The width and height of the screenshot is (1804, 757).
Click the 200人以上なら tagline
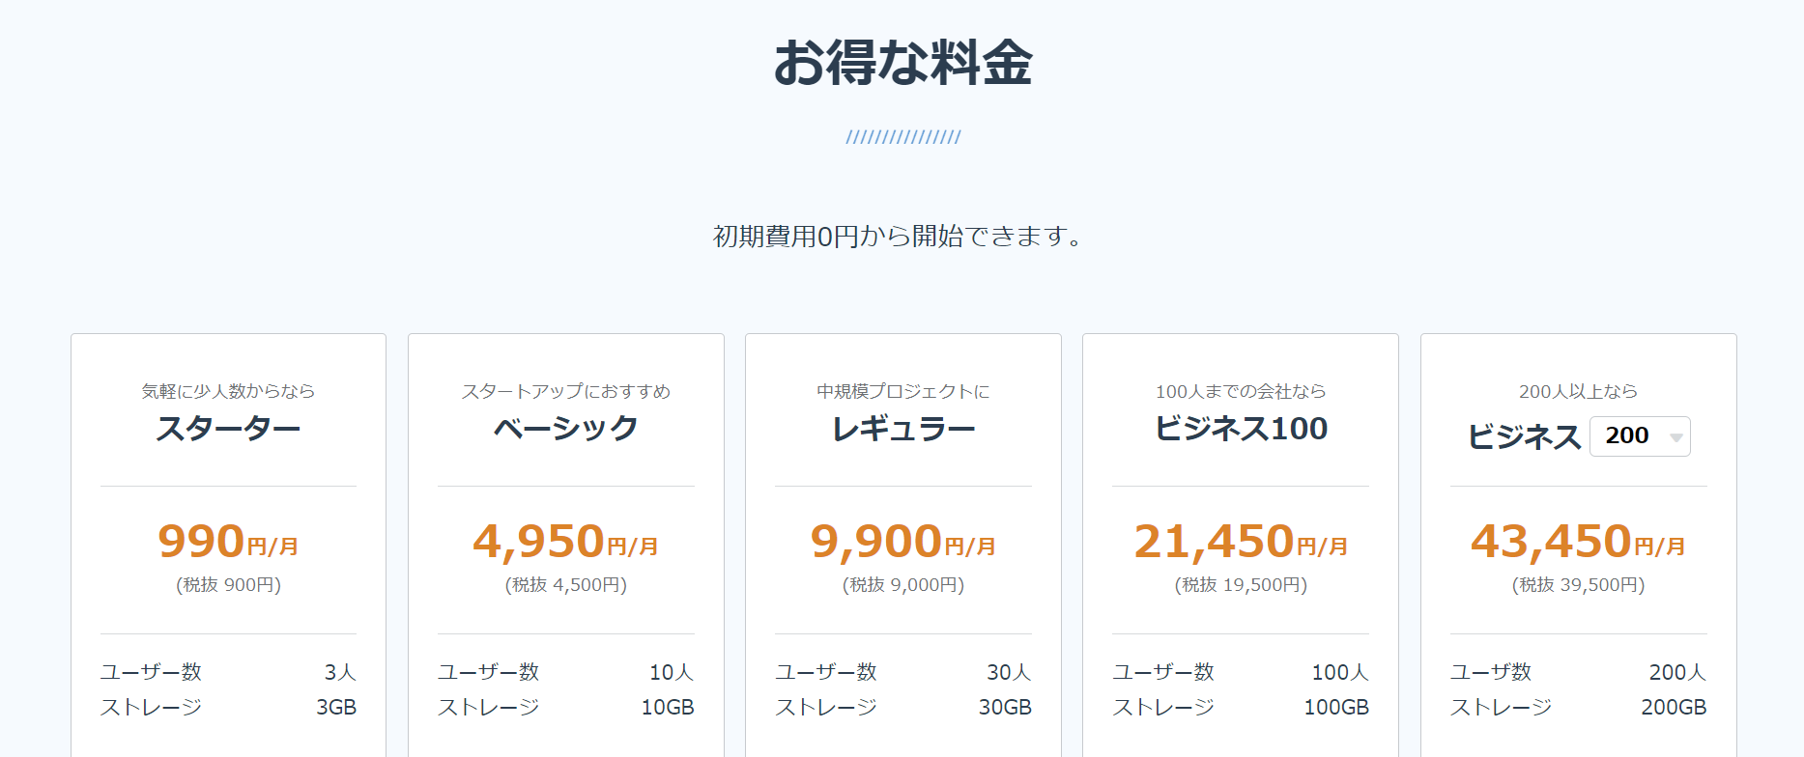tap(1578, 391)
